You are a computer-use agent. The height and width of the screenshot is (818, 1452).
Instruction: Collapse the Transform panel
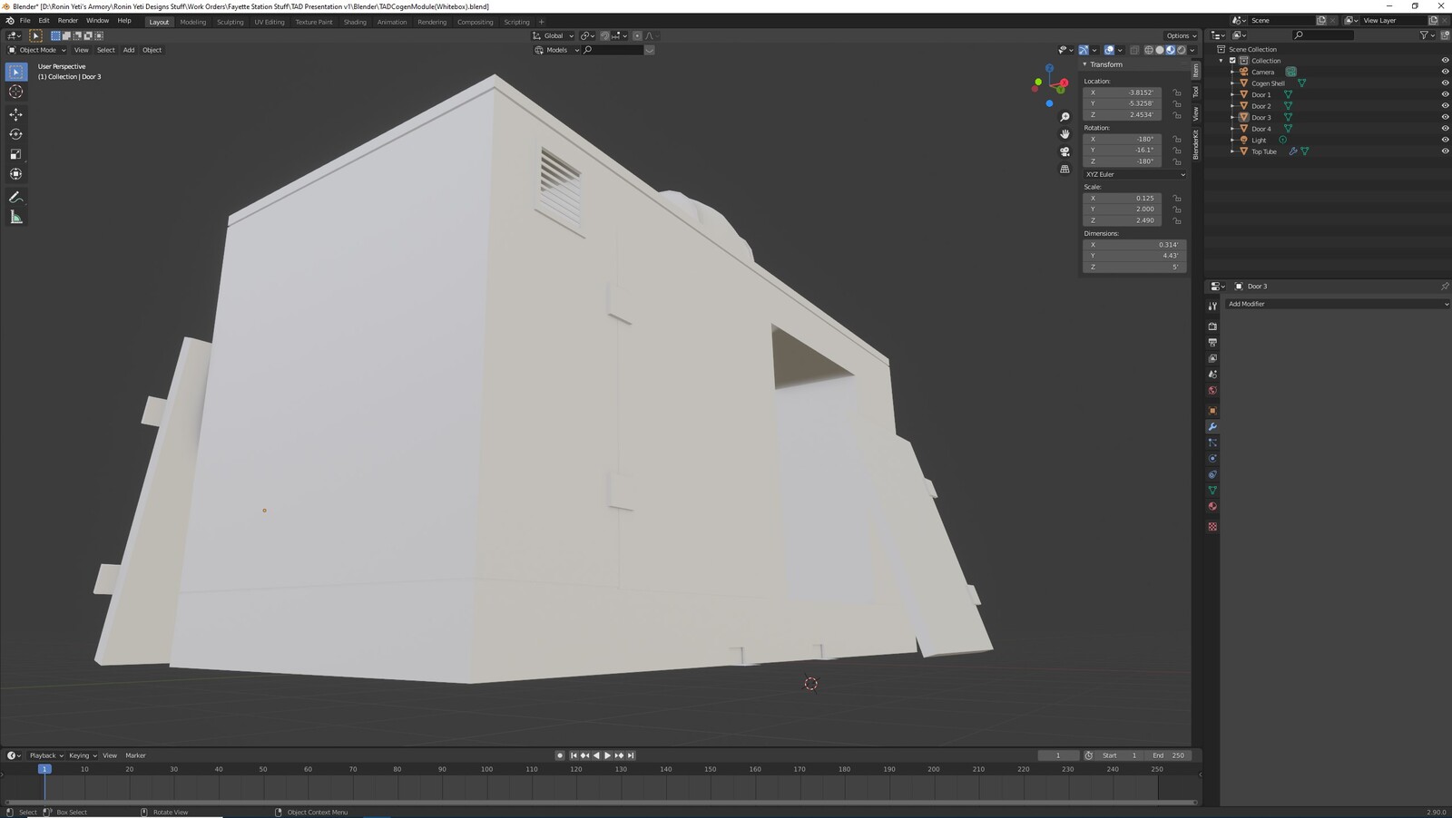pos(1085,64)
